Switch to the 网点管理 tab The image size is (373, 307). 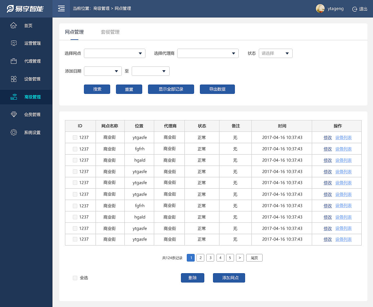tap(74, 32)
